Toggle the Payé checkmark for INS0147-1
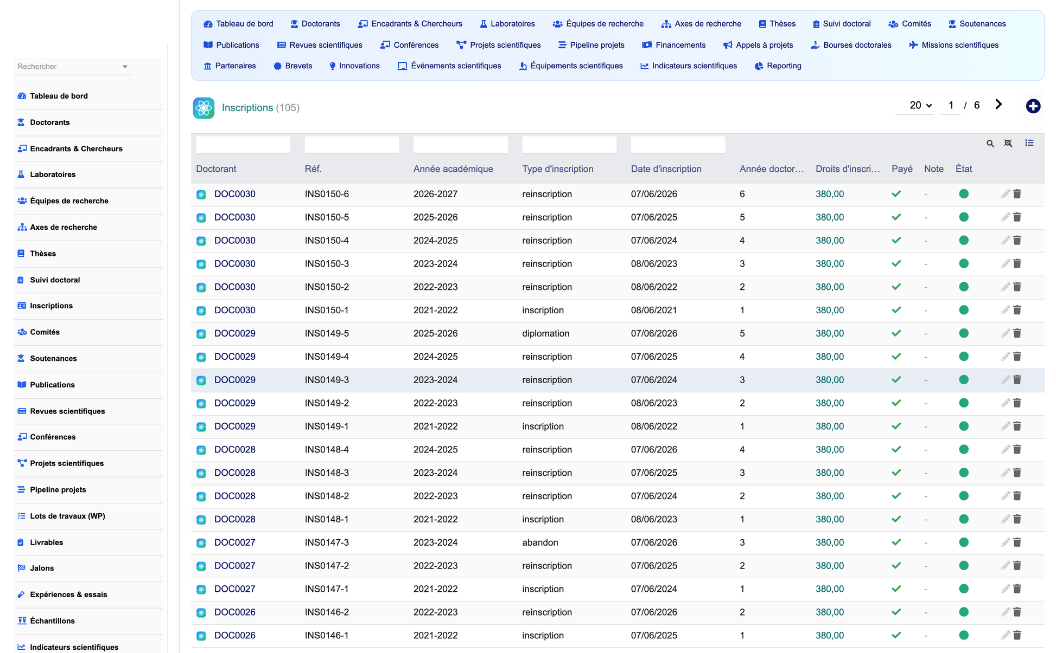This screenshot has width=1056, height=653. click(896, 589)
